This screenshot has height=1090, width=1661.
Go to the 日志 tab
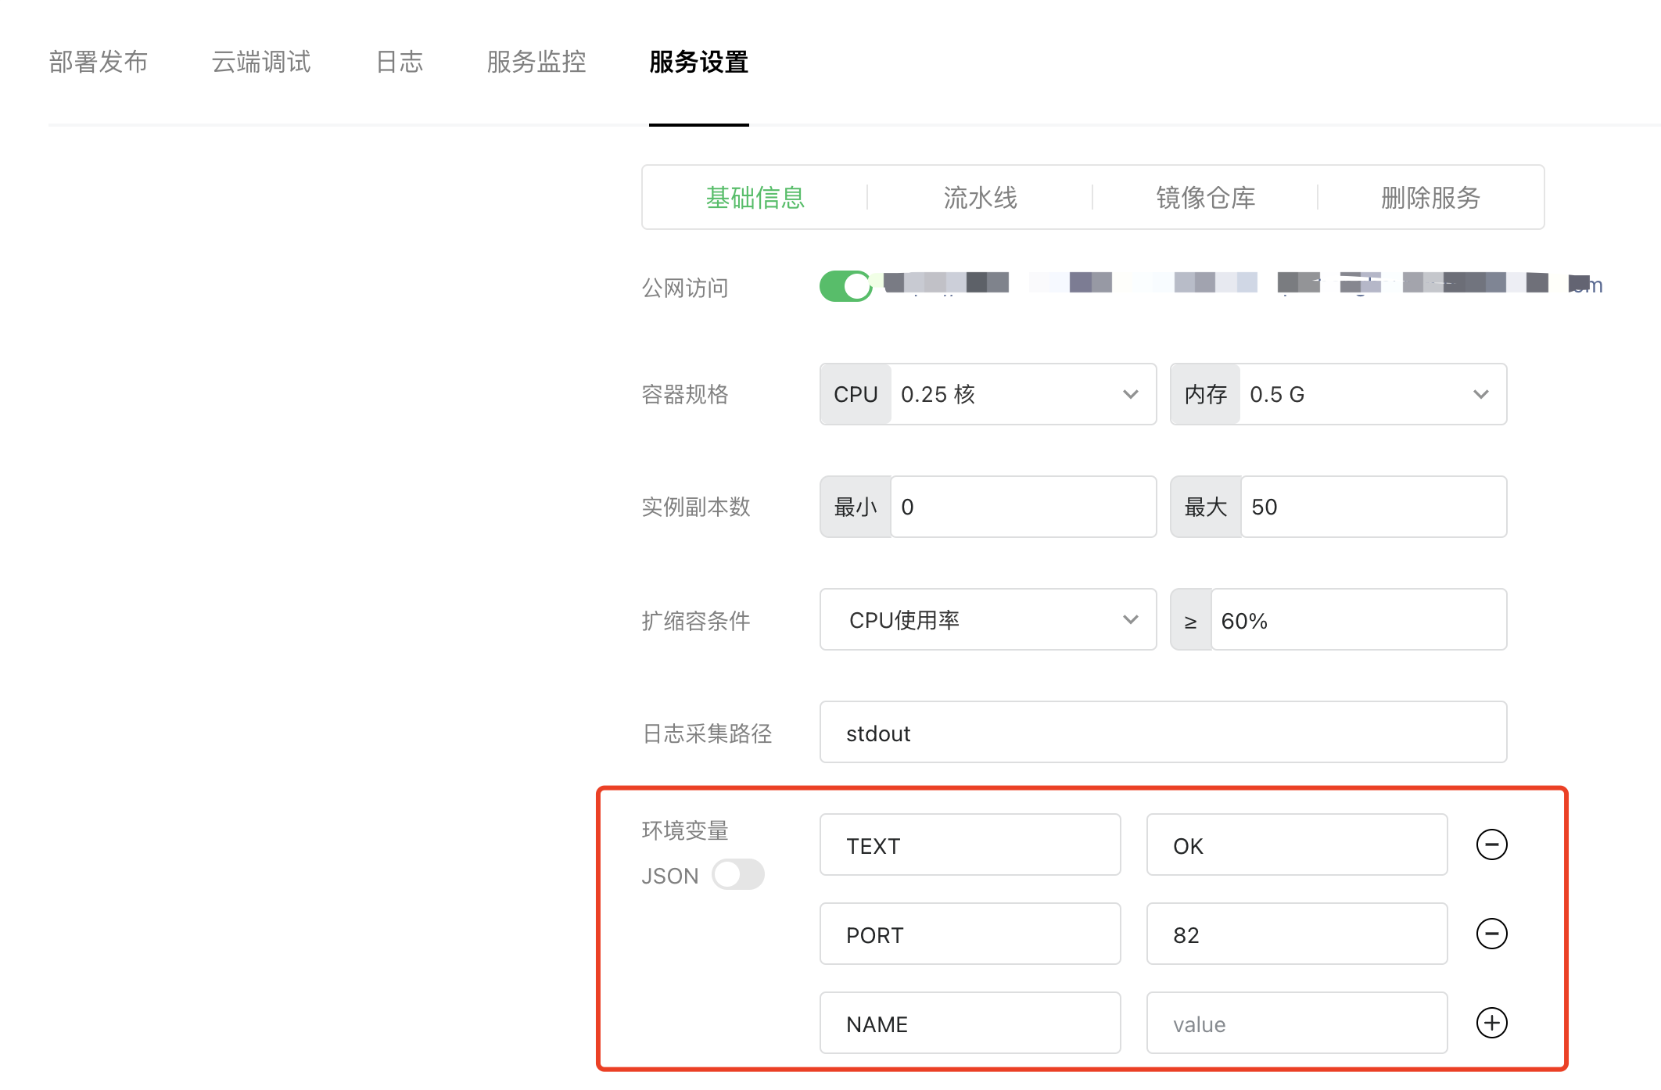[x=399, y=62]
